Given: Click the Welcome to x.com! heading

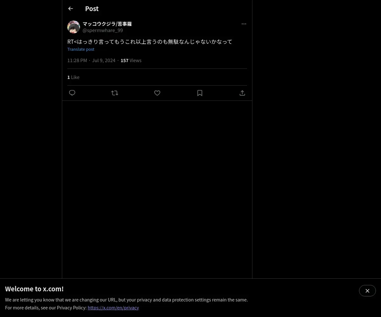Looking at the screenshot, I should (x=34, y=289).
